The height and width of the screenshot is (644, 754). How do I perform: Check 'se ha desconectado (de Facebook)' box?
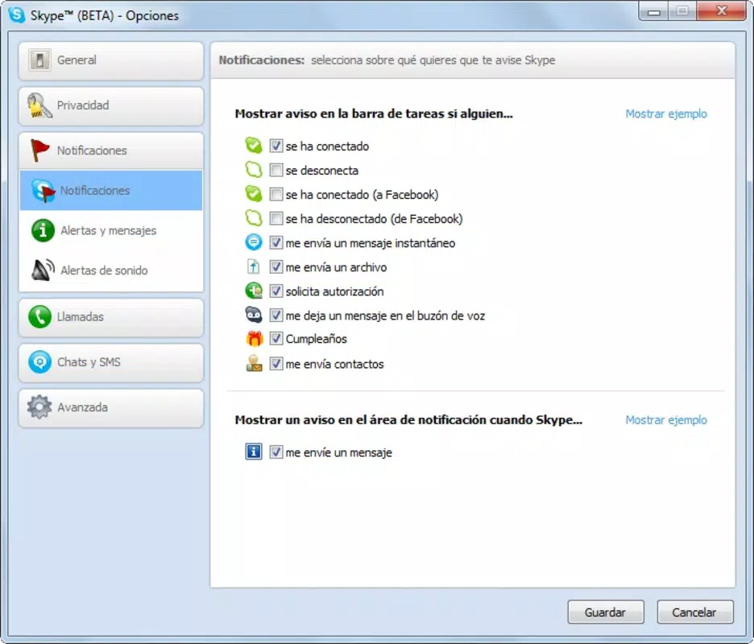(x=276, y=218)
